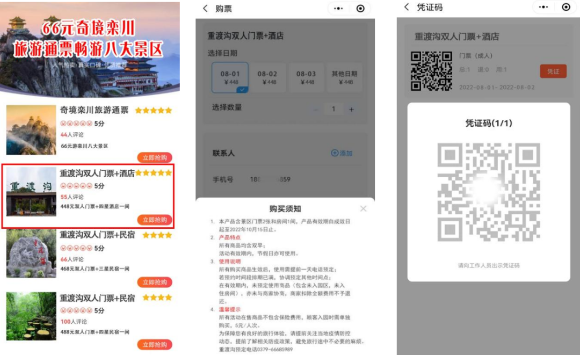Open mini-program more menu on 购票 page
The image size is (580, 355).
pos(338,9)
